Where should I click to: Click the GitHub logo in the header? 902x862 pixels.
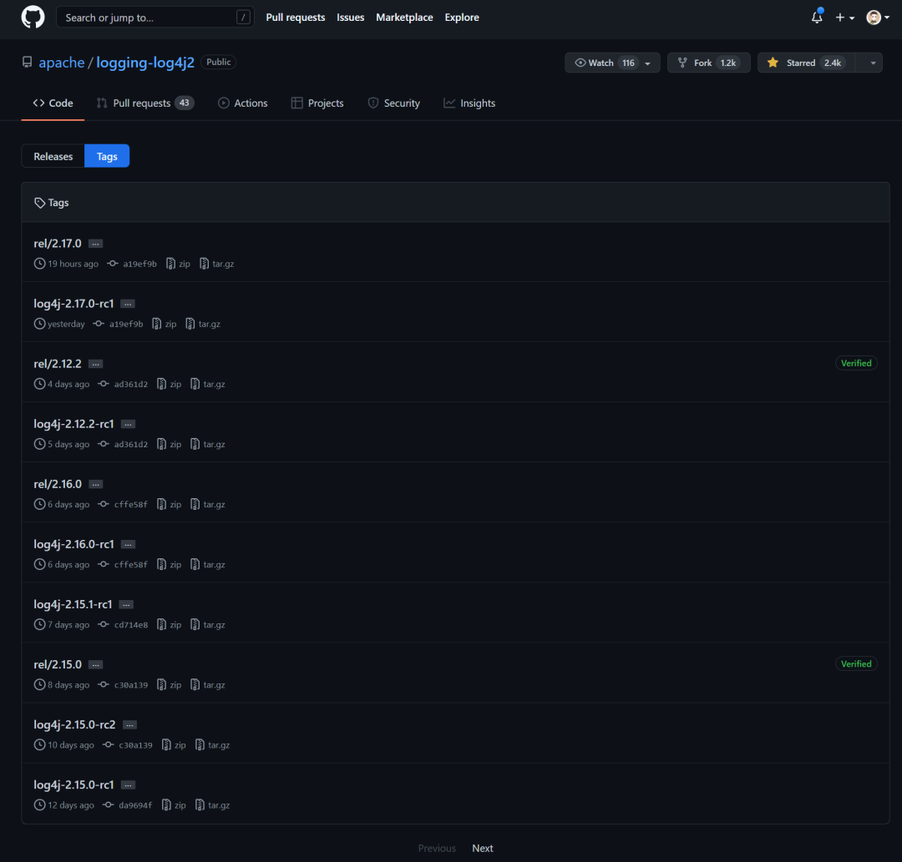click(x=32, y=17)
